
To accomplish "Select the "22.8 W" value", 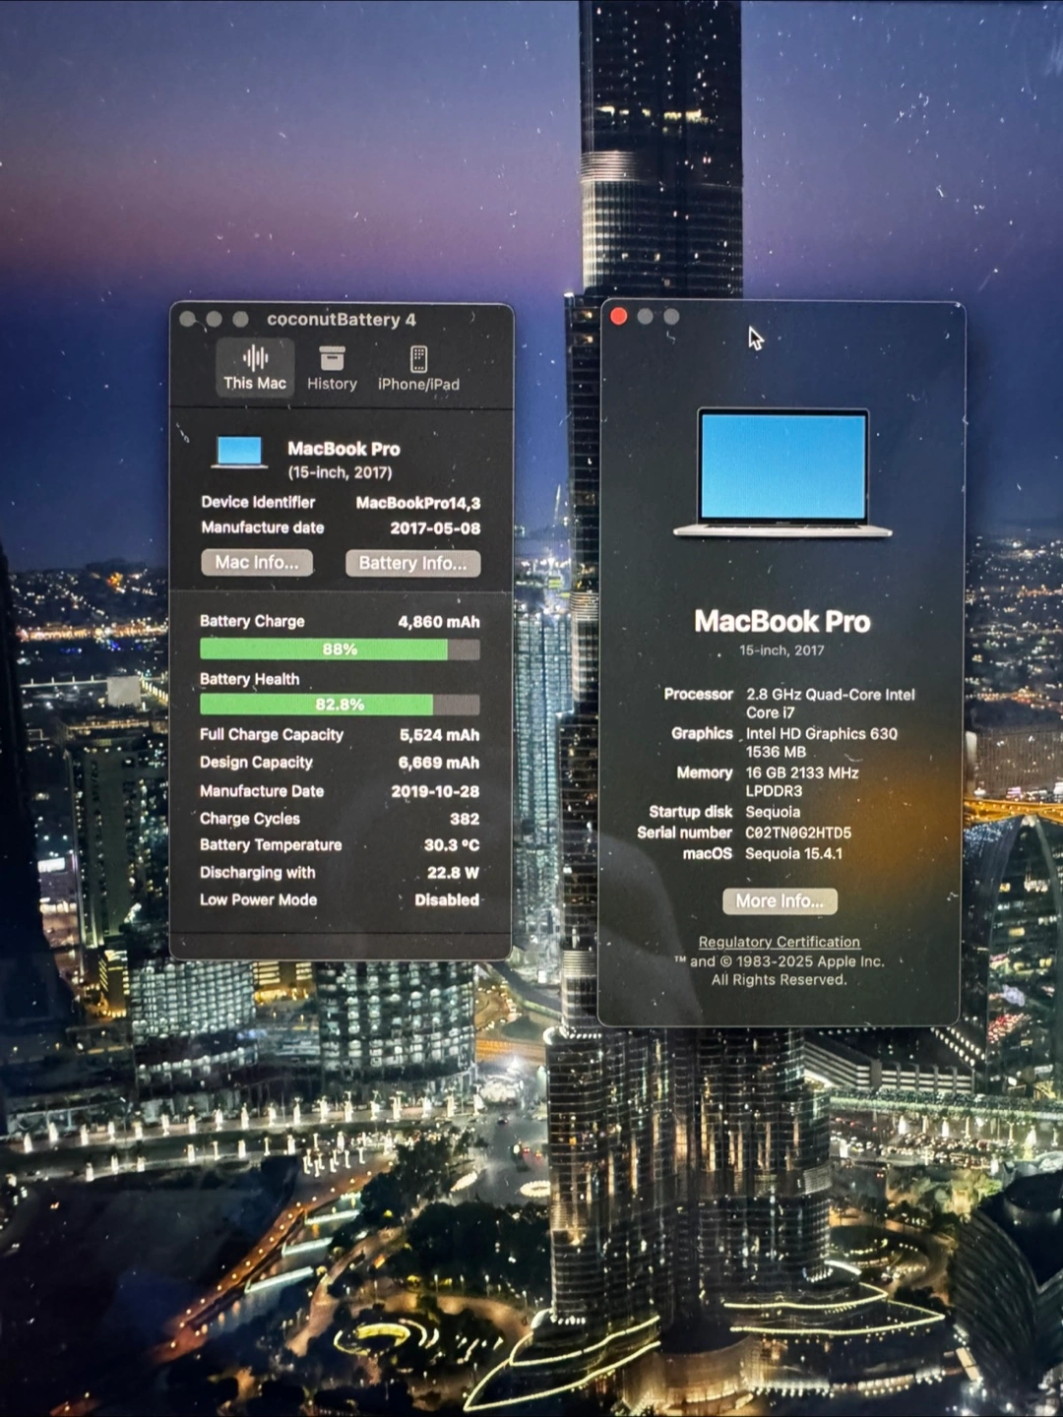I will click(453, 873).
